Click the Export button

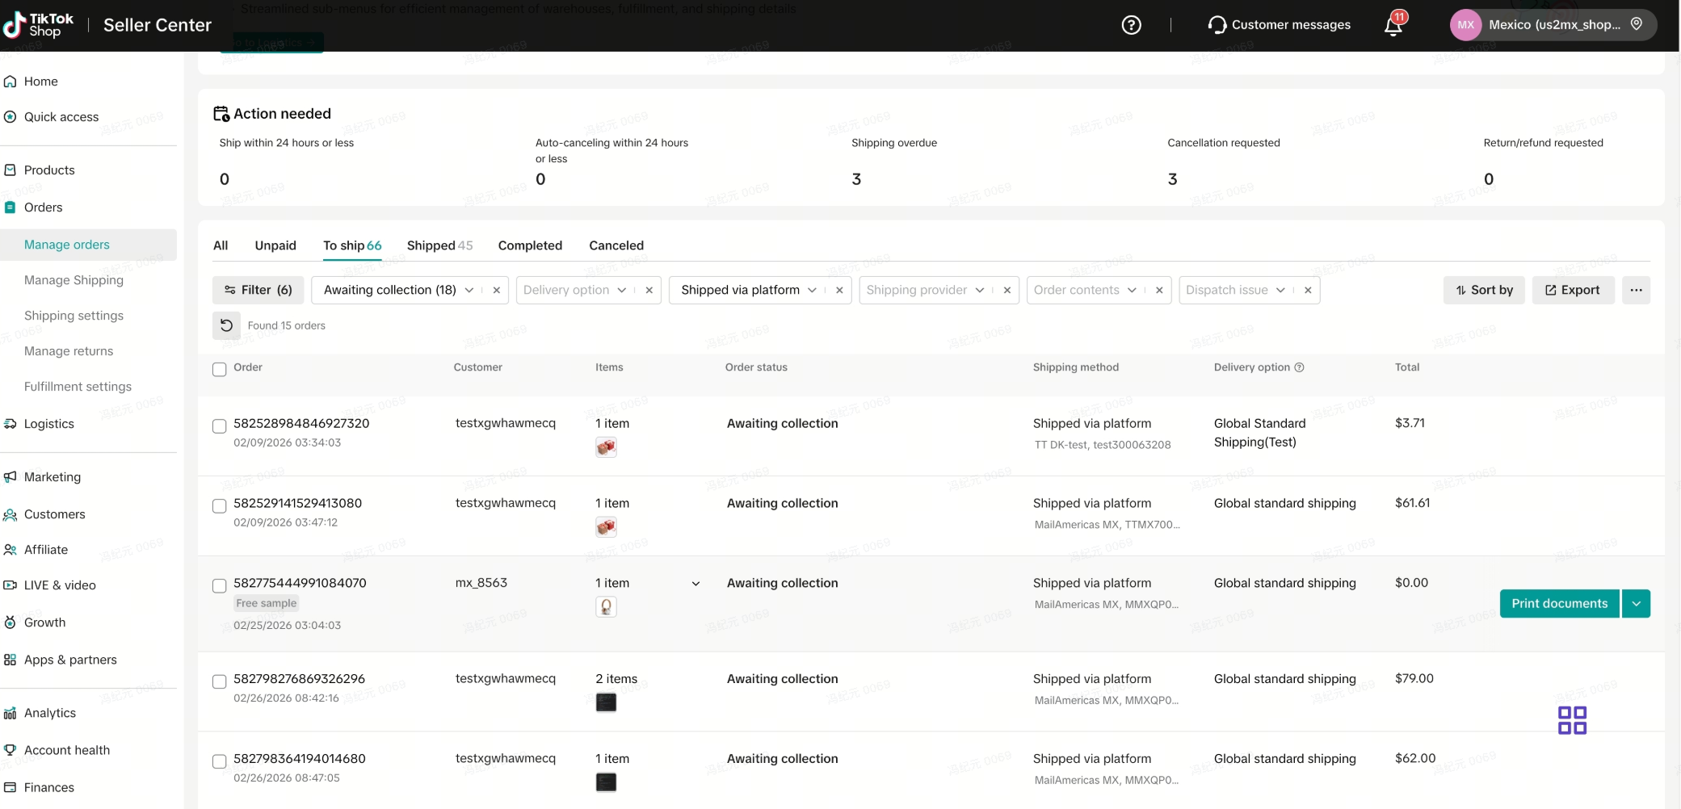(1572, 290)
